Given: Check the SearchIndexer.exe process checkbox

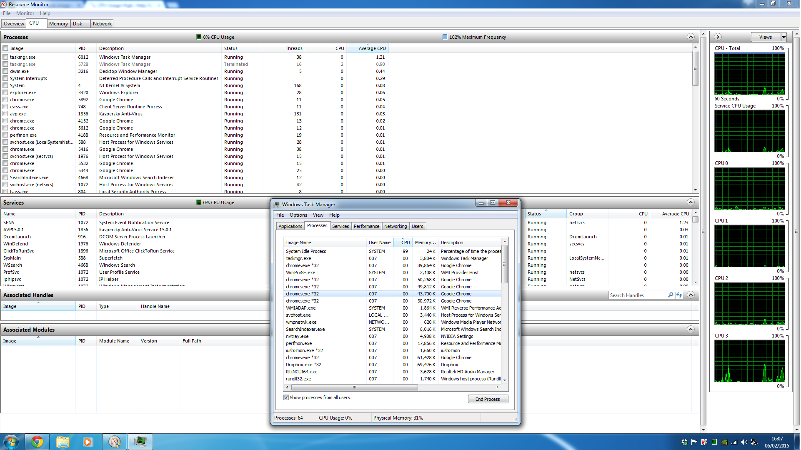Looking at the screenshot, I should [x=5, y=177].
